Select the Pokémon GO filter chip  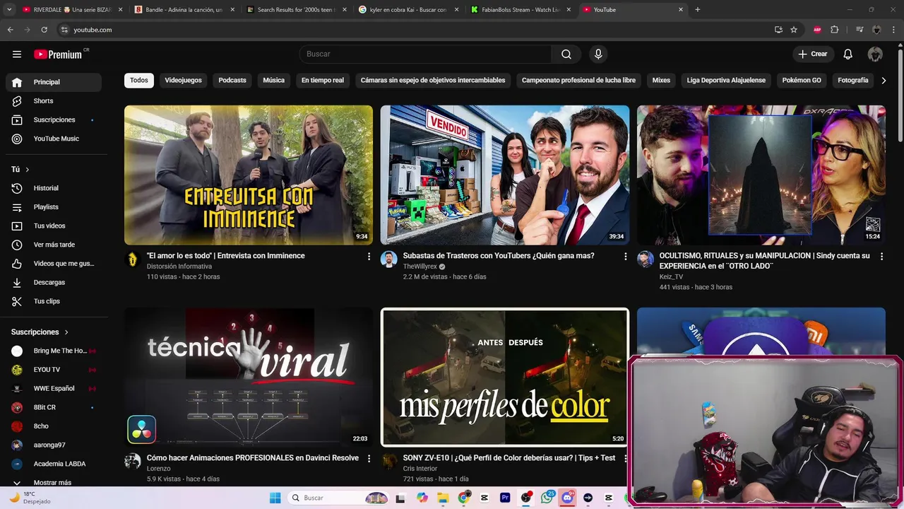click(x=802, y=81)
